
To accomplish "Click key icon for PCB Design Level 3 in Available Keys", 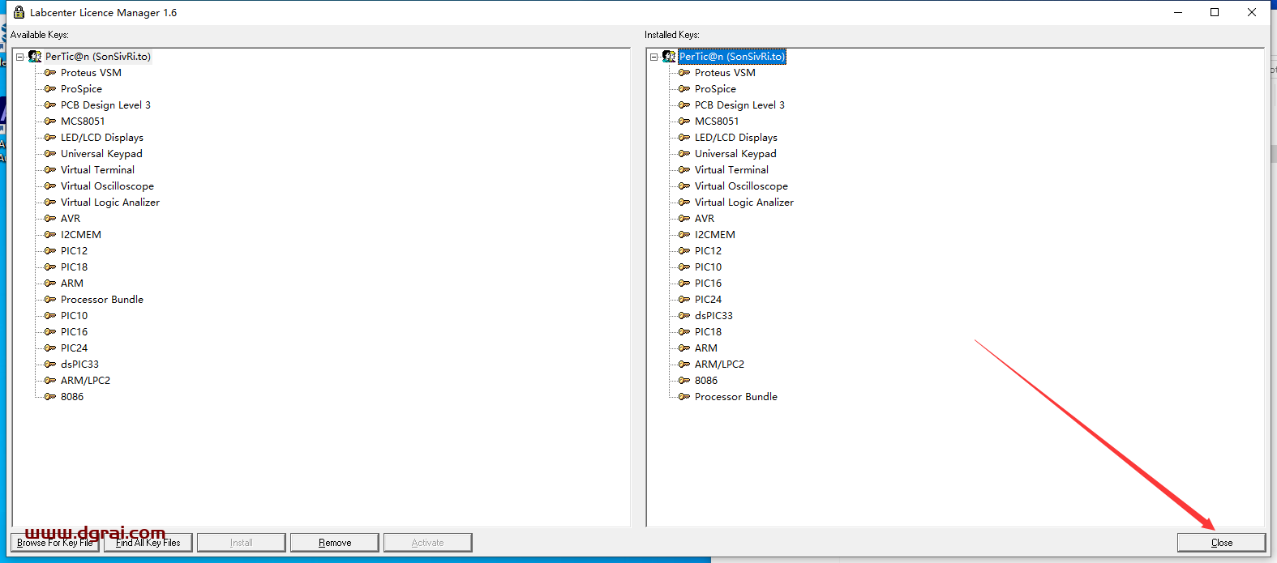I will click(50, 105).
